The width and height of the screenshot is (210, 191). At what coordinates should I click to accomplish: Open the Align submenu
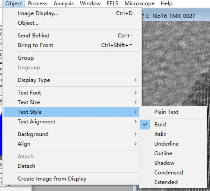pyautogui.click(x=24, y=144)
